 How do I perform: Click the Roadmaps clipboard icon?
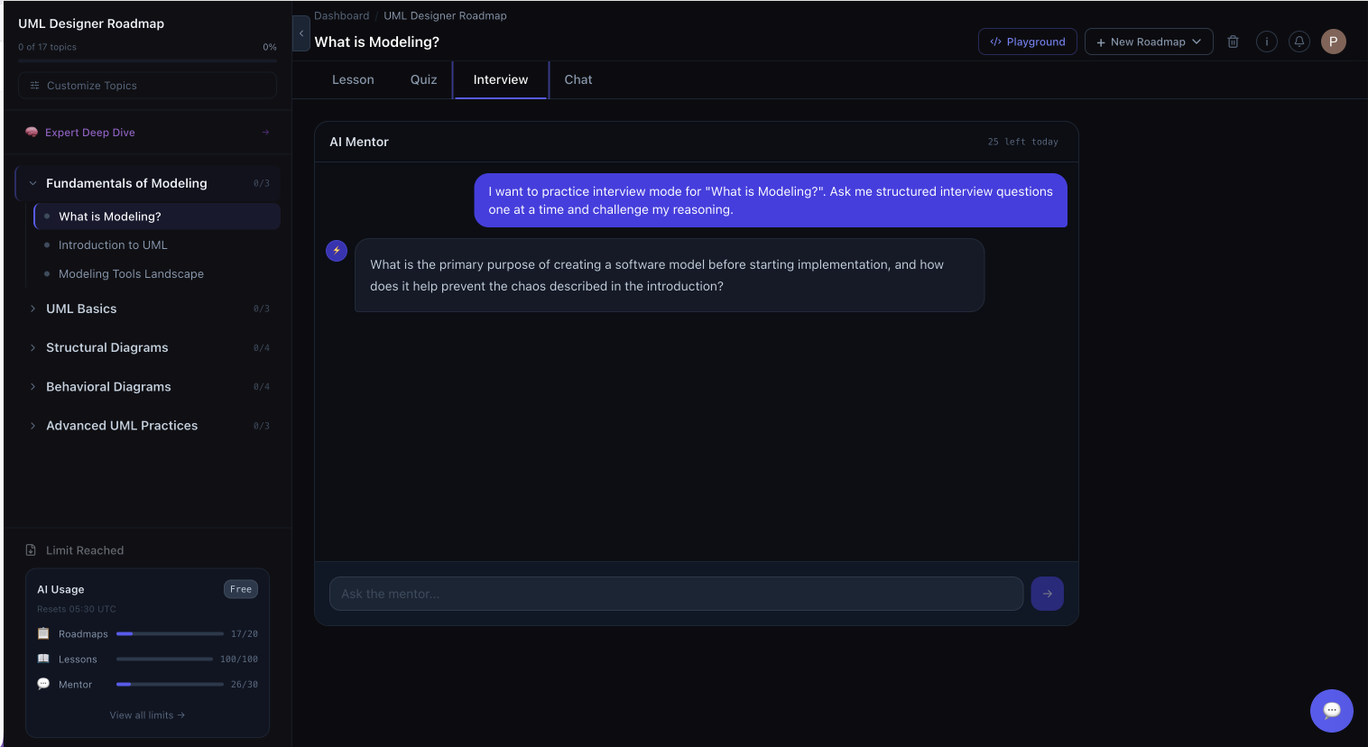click(43, 633)
